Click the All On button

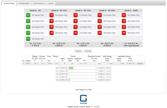[79, 51]
